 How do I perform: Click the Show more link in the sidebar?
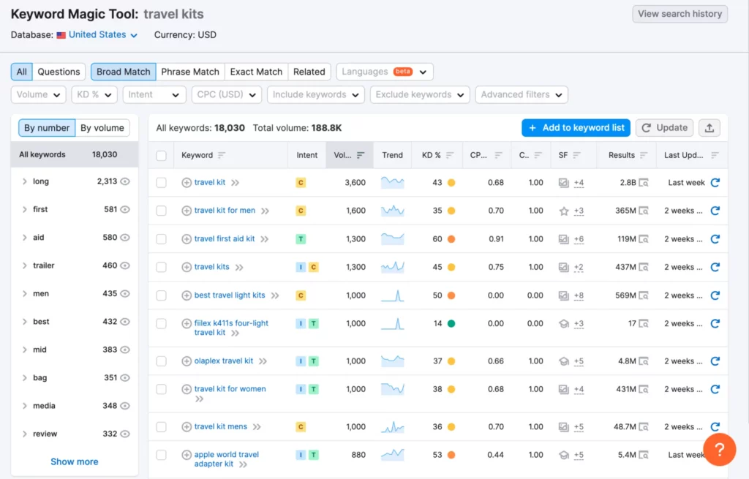74,461
